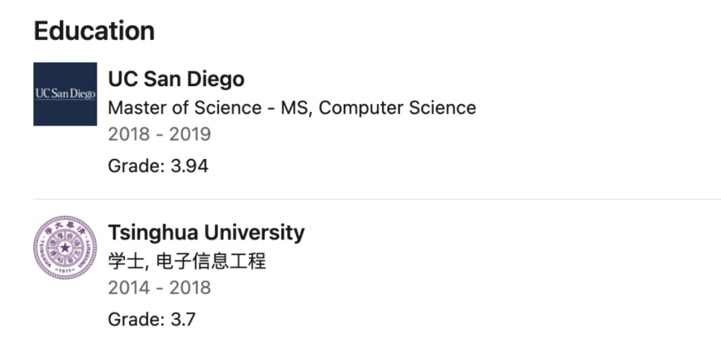Click the 3.94 grade value
Viewport: 721px width, 362px height.
[x=190, y=166]
